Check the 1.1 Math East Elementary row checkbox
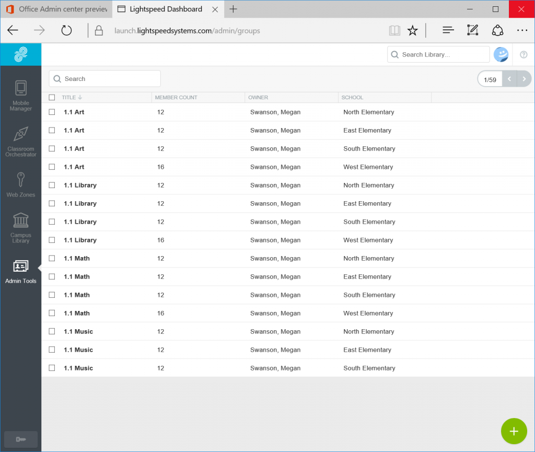The height and width of the screenshot is (452, 535). point(52,276)
